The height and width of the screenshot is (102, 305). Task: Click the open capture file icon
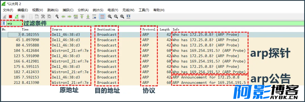pos(31,17)
